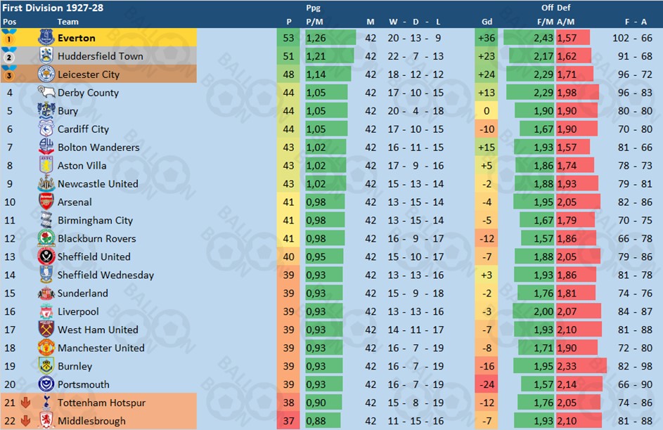Select the P/M column header
The width and height of the screenshot is (663, 430).
click(314, 22)
